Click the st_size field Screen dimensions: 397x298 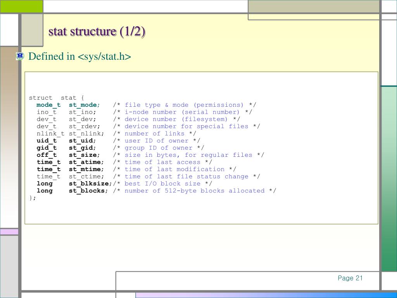pyautogui.click(x=84, y=155)
